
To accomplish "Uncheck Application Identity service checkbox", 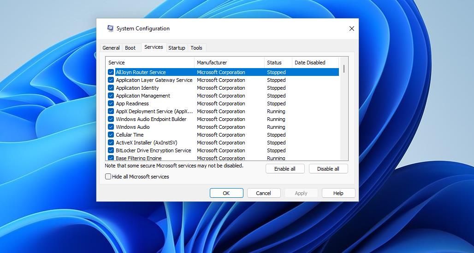I will pyautogui.click(x=111, y=88).
